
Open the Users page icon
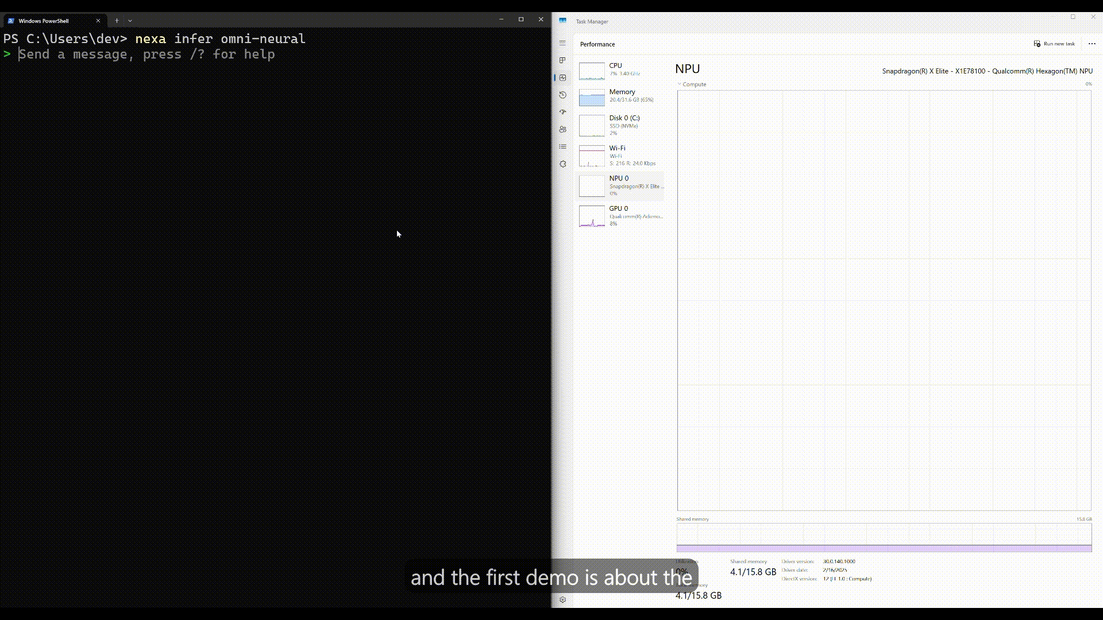pyautogui.click(x=562, y=129)
